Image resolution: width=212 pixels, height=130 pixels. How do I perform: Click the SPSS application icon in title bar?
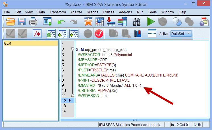pyautogui.click(x=5, y=4)
